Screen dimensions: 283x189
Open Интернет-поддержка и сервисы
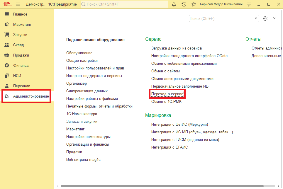(94, 76)
